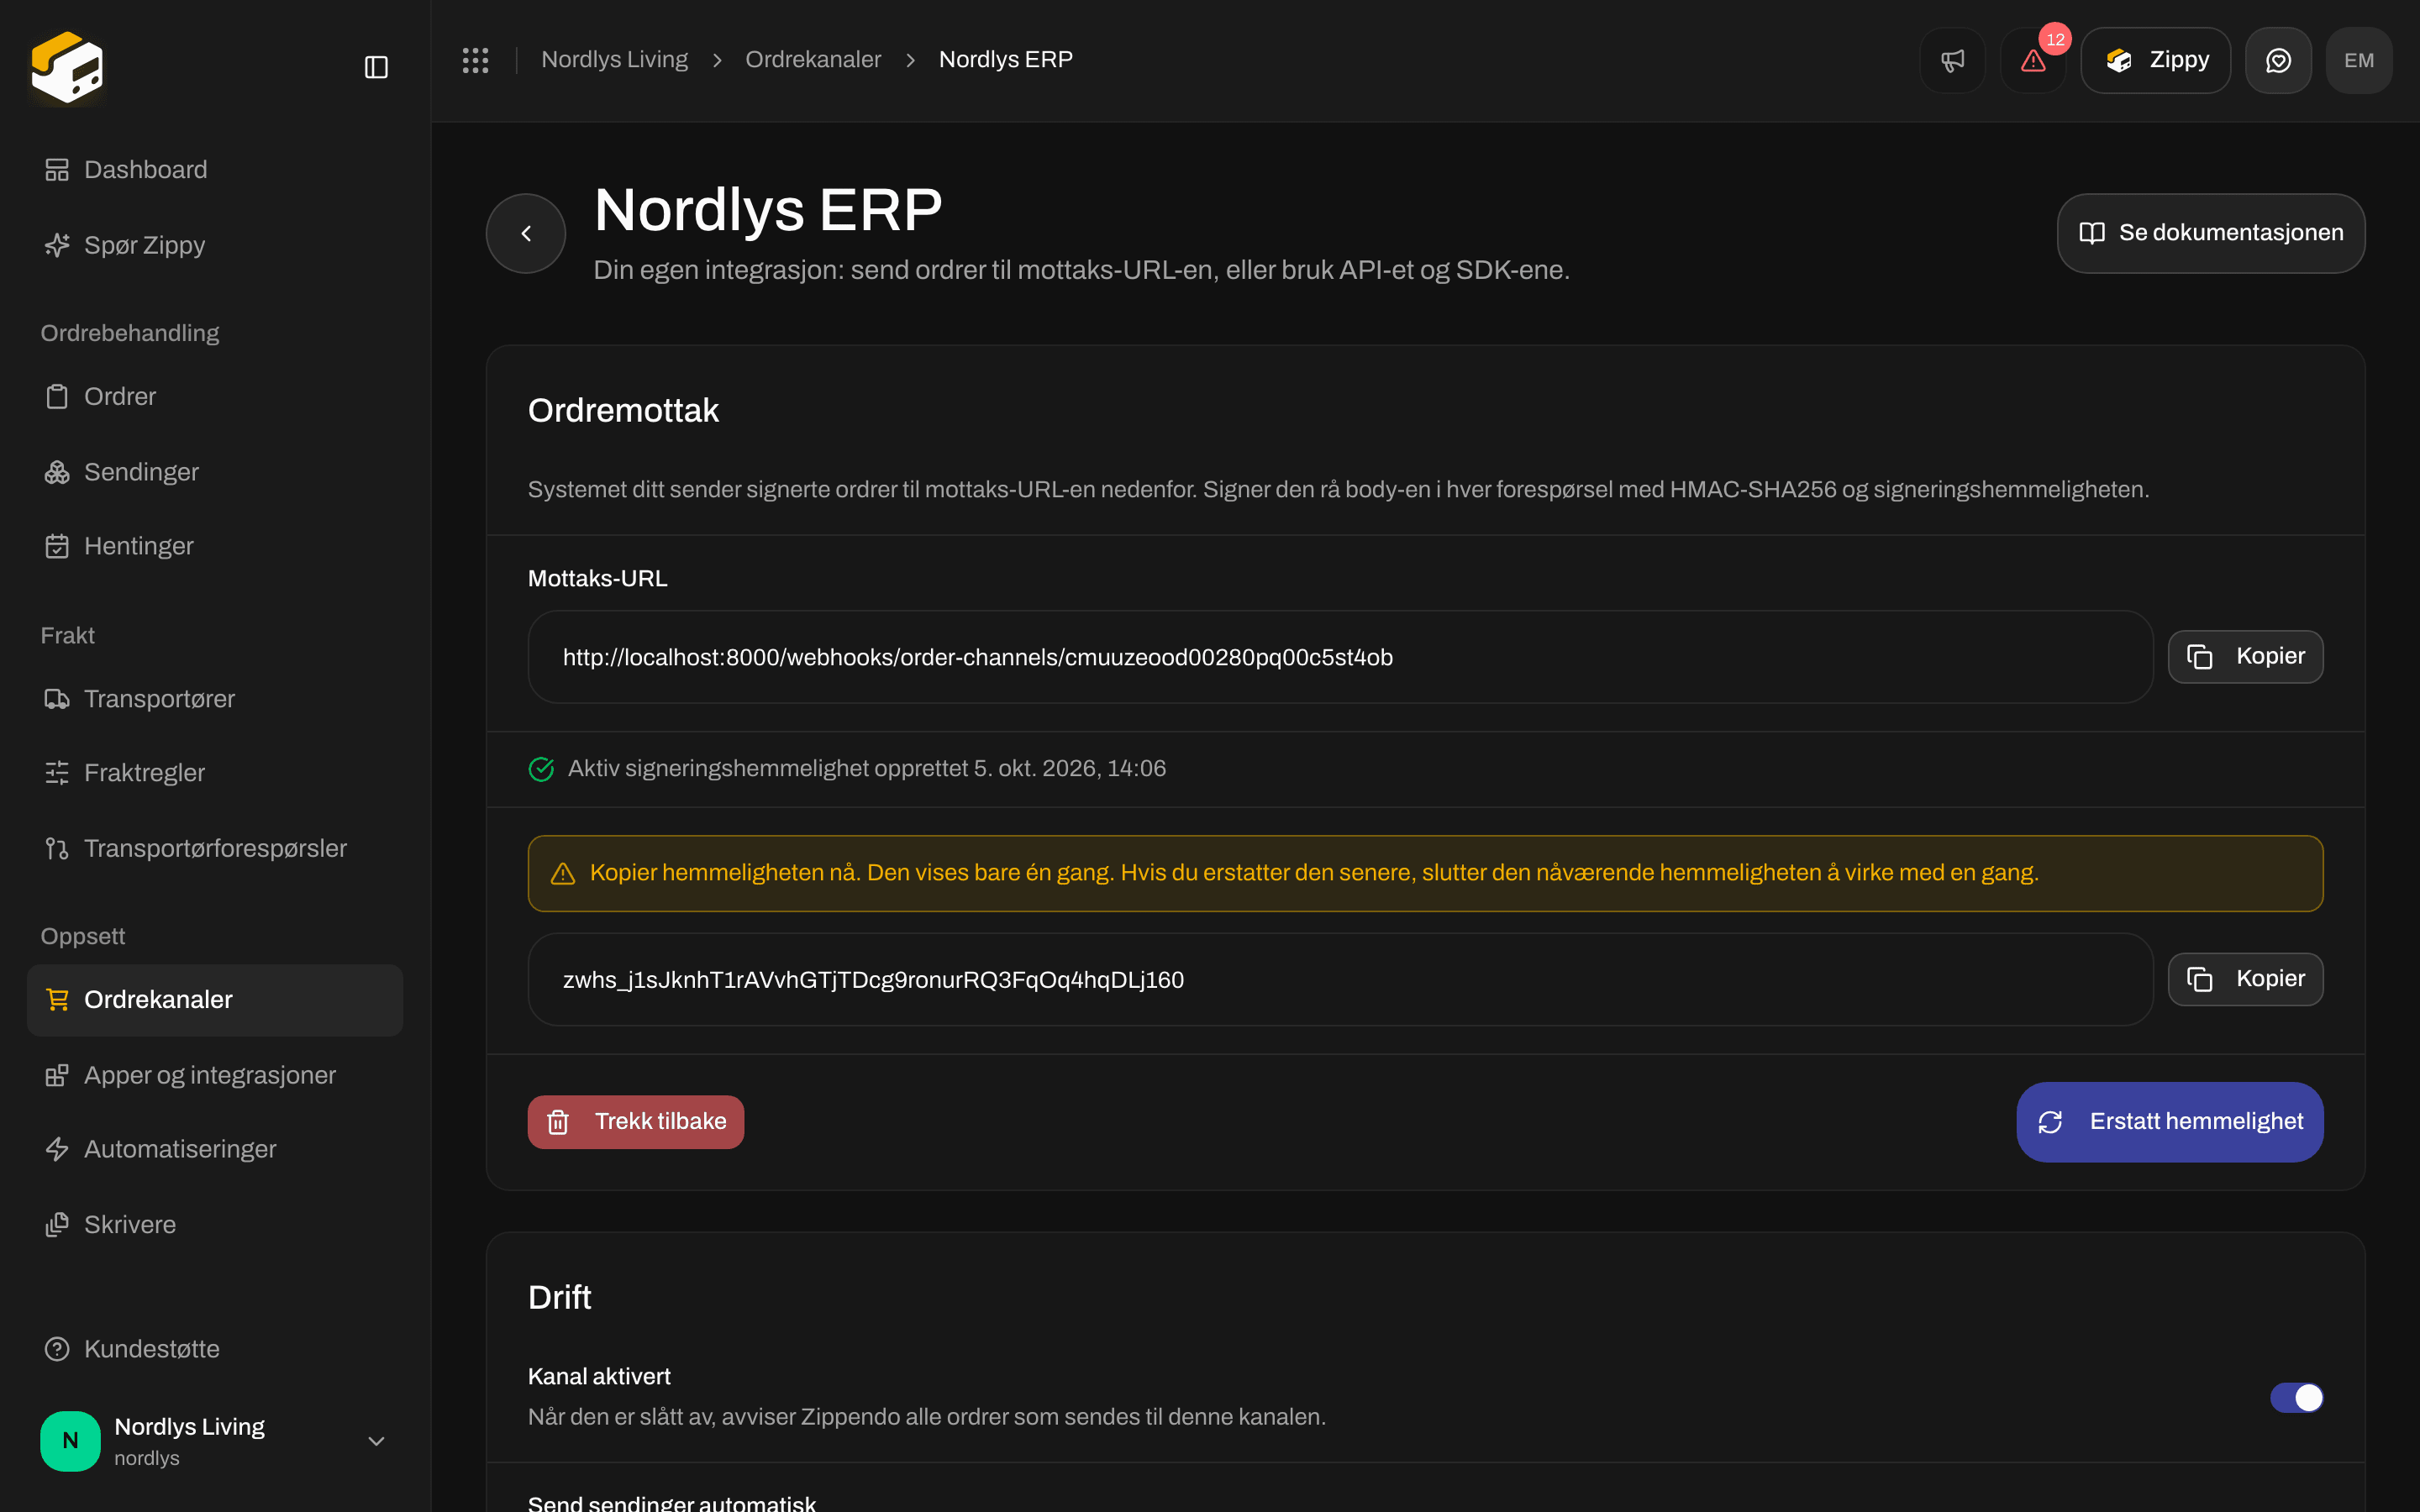Image resolution: width=2420 pixels, height=1512 pixels.
Task: Open the EM user avatar
Action: click(2359, 60)
